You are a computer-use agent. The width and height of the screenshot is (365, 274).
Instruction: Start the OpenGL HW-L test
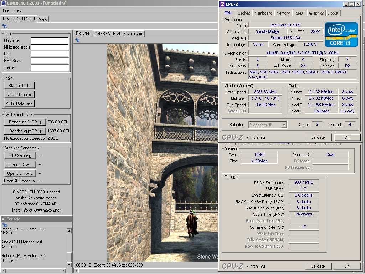point(20,173)
